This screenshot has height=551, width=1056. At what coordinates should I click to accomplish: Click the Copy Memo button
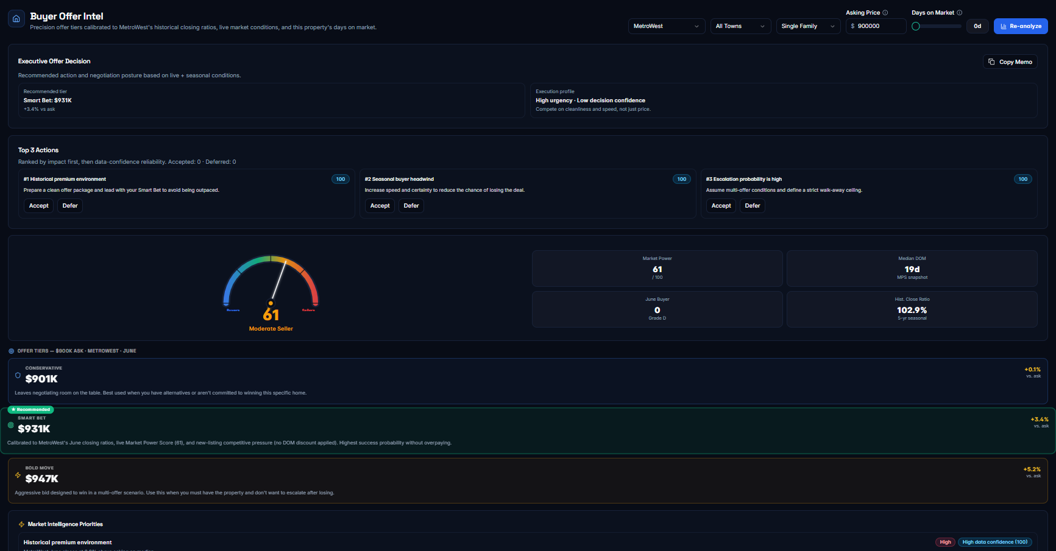[x=1010, y=62]
